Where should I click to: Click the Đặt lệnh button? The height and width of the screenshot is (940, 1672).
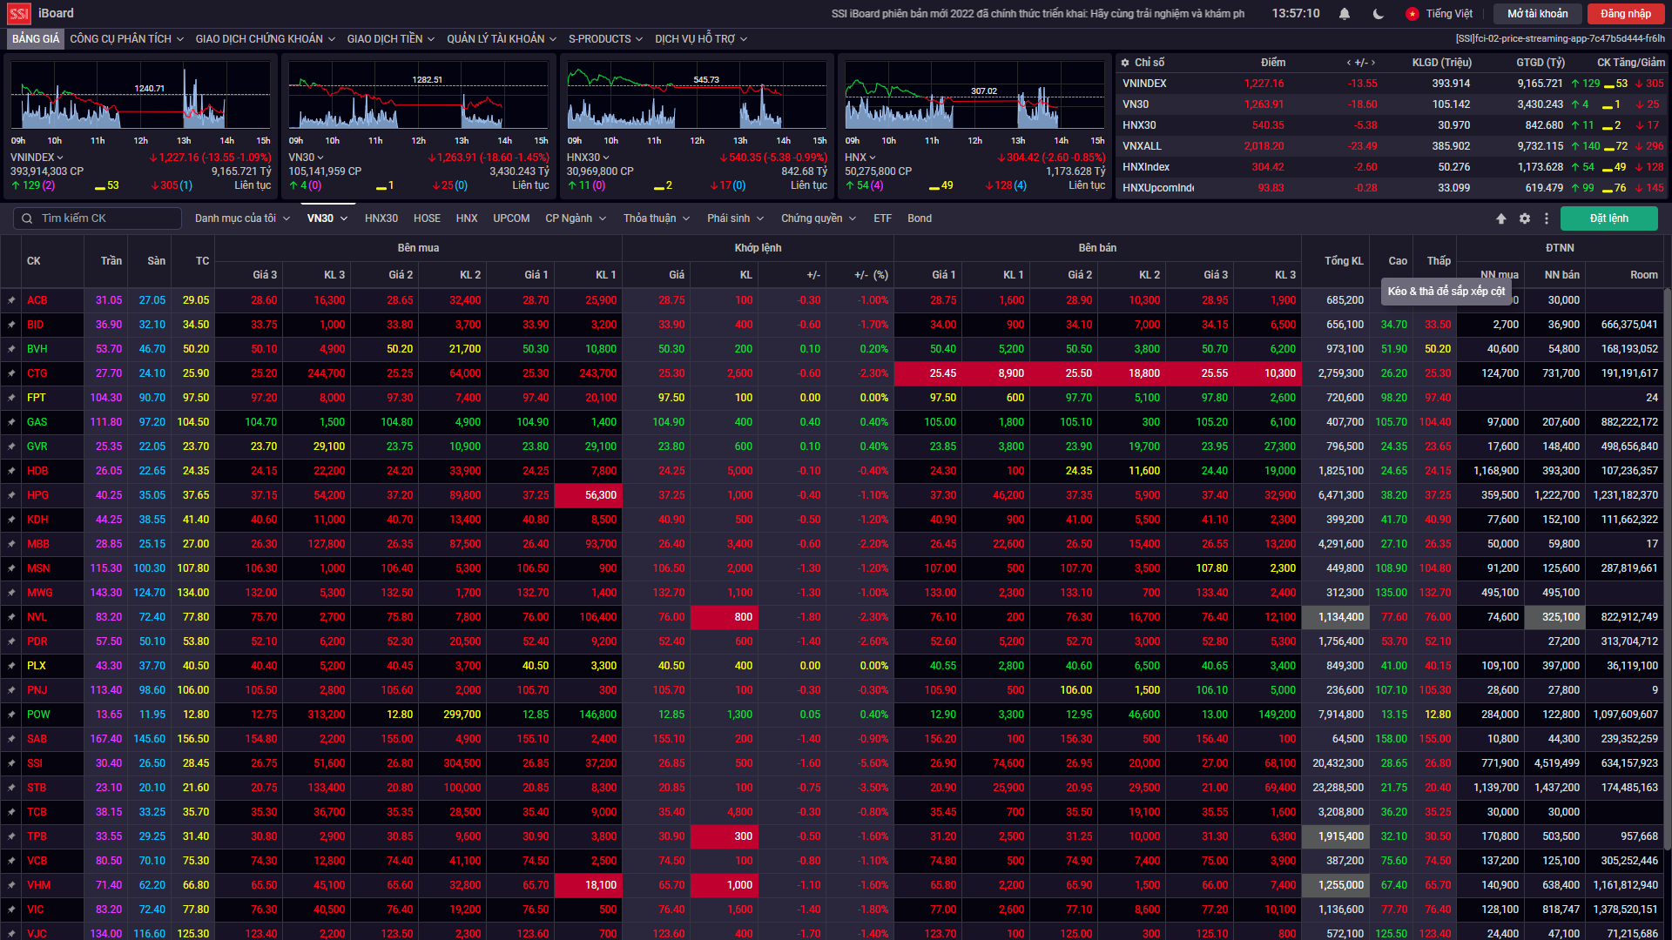point(1608,218)
